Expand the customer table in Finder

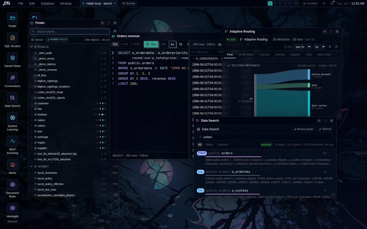32,104
